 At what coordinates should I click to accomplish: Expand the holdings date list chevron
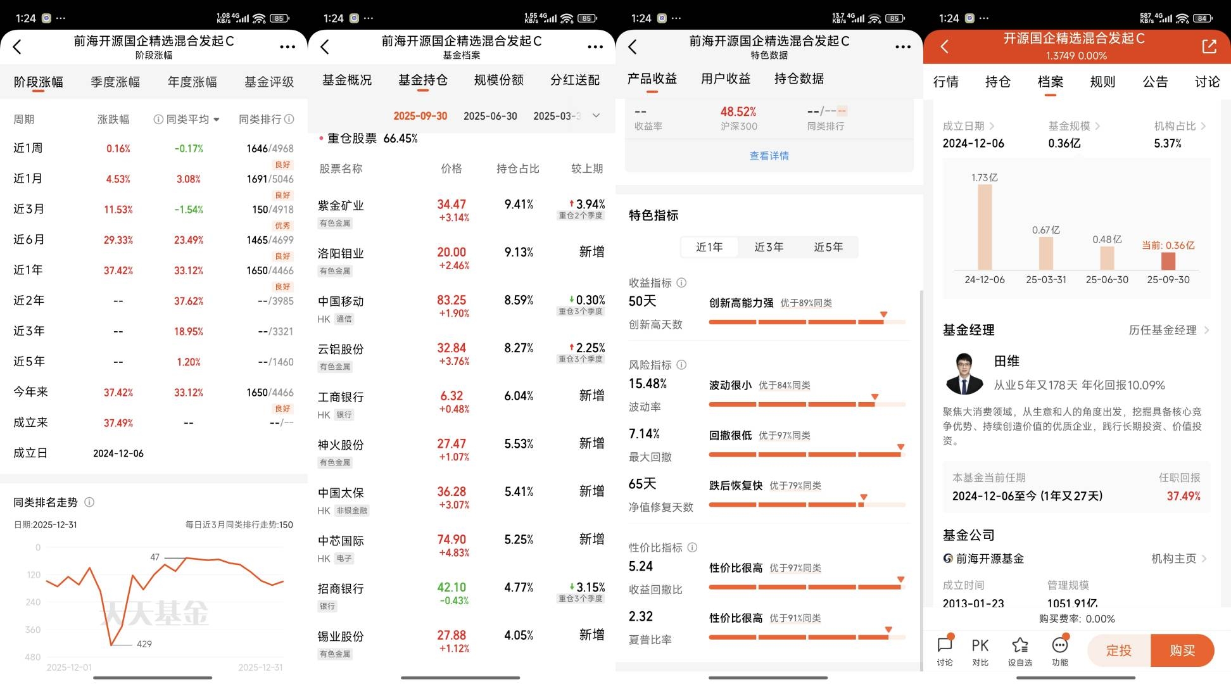[596, 115]
